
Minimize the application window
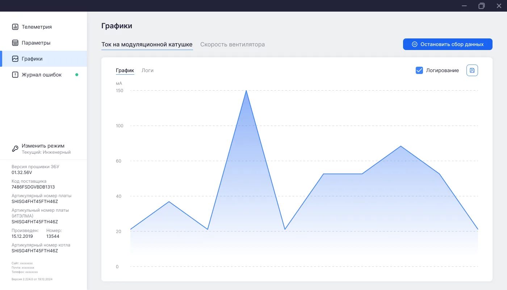coord(464,6)
